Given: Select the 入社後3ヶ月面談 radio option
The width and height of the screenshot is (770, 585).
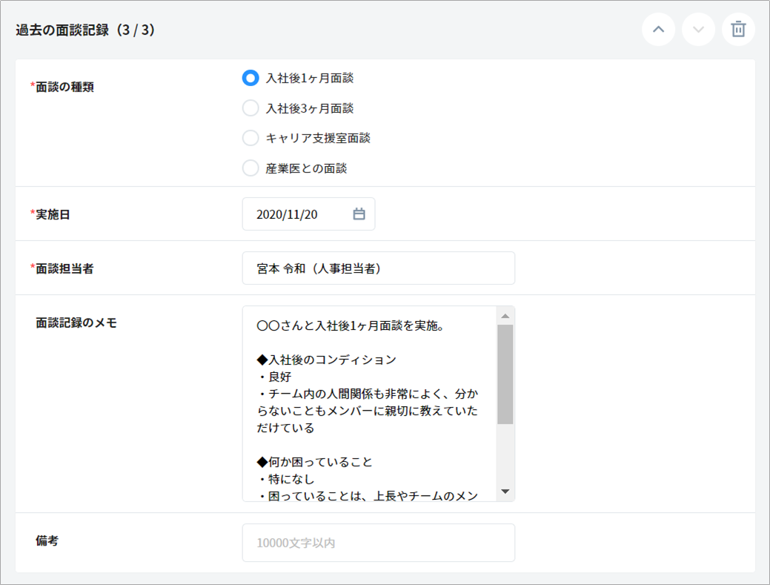Looking at the screenshot, I should click(250, 108).
